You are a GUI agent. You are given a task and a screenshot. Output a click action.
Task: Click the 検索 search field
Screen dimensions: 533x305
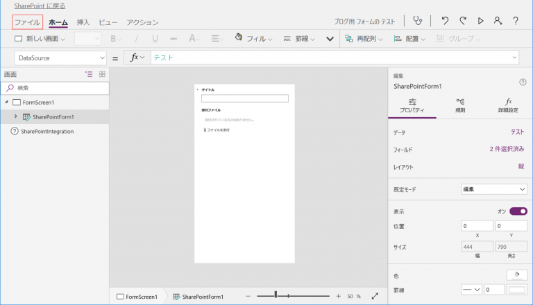point(56,88)
